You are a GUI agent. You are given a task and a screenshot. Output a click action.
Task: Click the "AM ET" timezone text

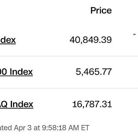[x=79, y=128]
